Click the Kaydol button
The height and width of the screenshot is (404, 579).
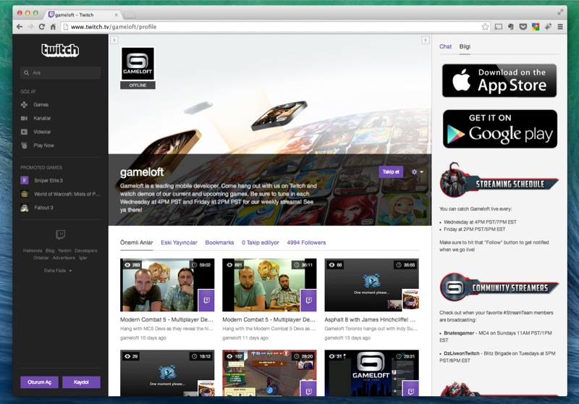[x=81, y=382]
